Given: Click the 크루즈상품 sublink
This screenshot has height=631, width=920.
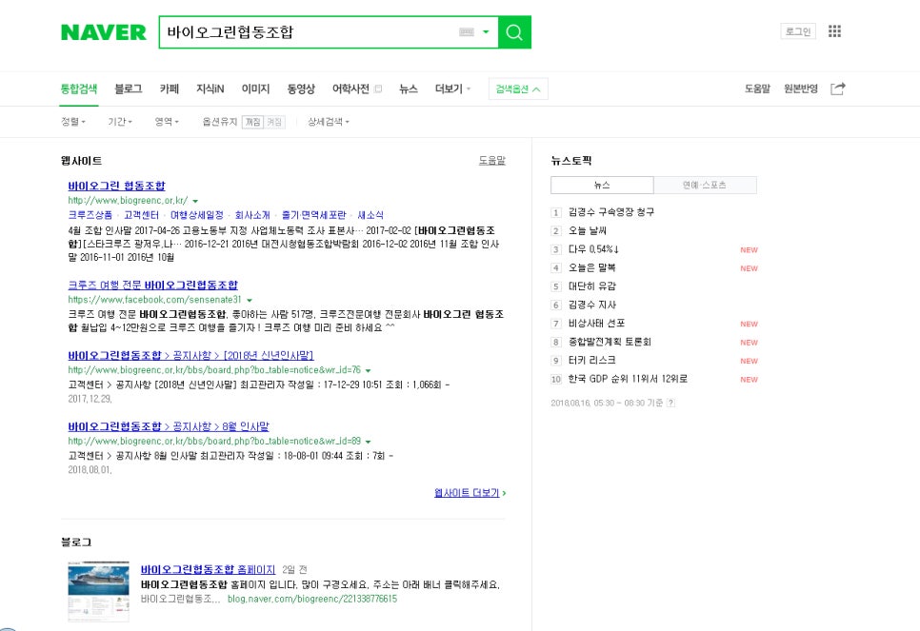Looking at the screenshot, I should point(90,215).
